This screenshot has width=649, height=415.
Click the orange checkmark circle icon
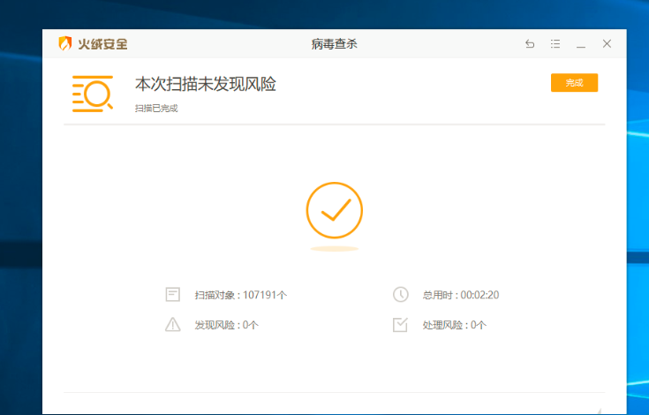(335, 210)
